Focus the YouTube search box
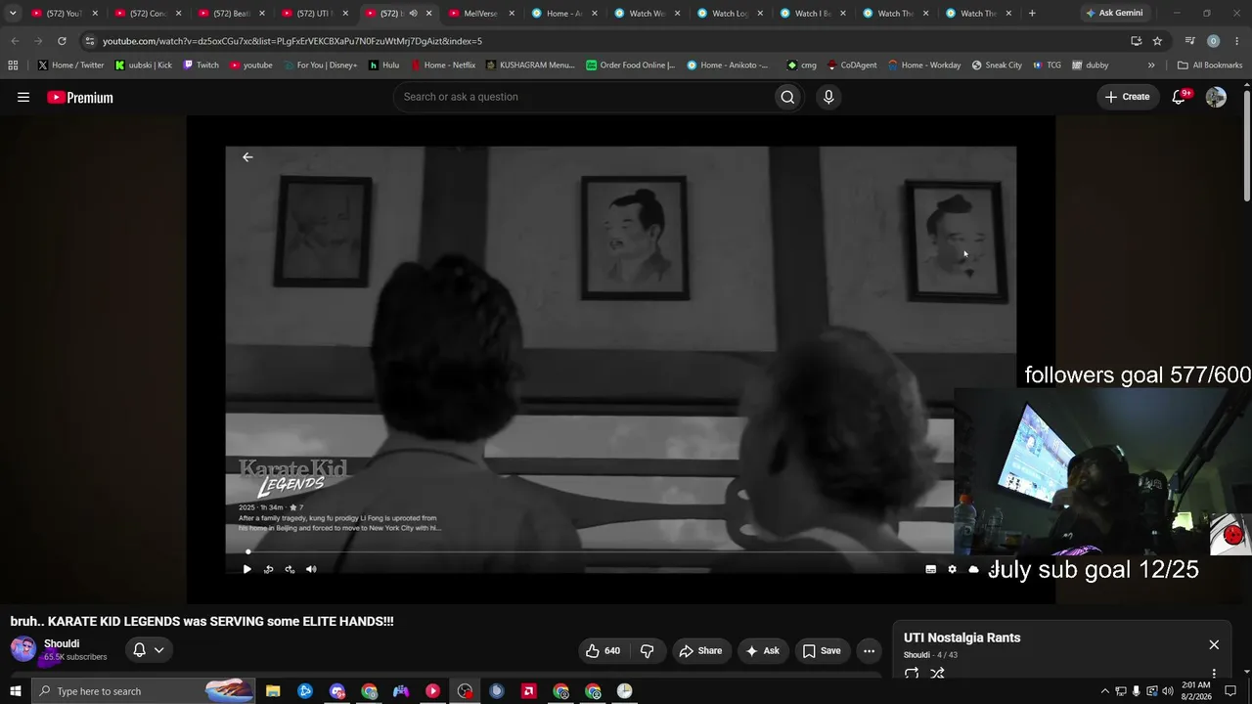Screen dimensions: 1252x704 (x=583, y=97)
